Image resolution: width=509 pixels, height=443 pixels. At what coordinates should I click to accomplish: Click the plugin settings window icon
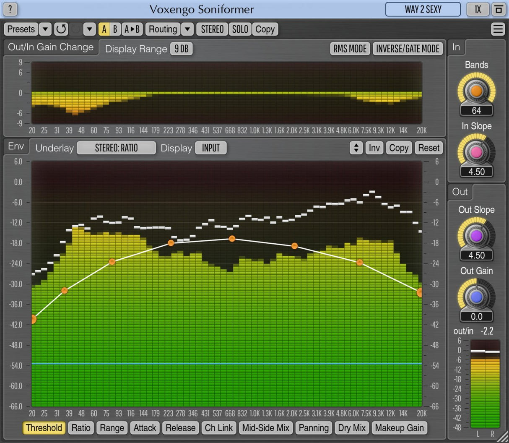click(499, 9)
